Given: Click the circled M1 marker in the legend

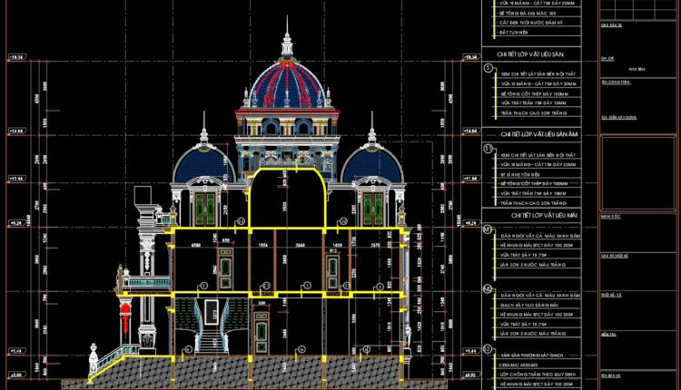Looking at the screenshot, I should [x=488, y=229].
